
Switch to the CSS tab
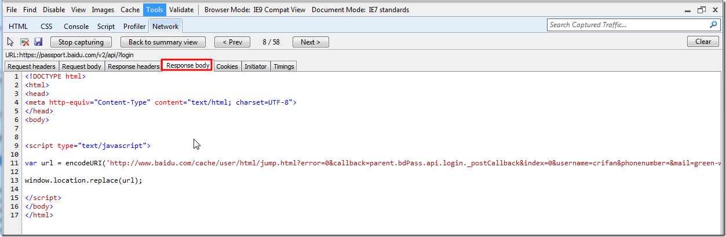pyautogui.click(x=46, y=26)
